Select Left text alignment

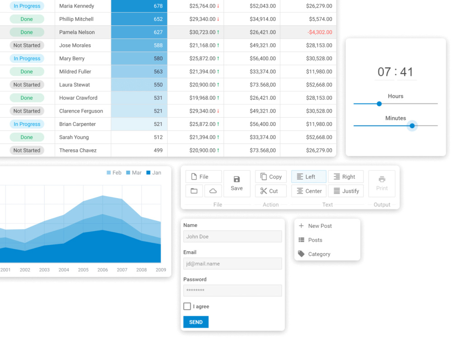click(x=309, y=176)
